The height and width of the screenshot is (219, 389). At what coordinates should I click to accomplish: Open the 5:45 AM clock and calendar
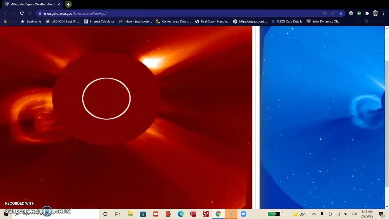(367, 214)
